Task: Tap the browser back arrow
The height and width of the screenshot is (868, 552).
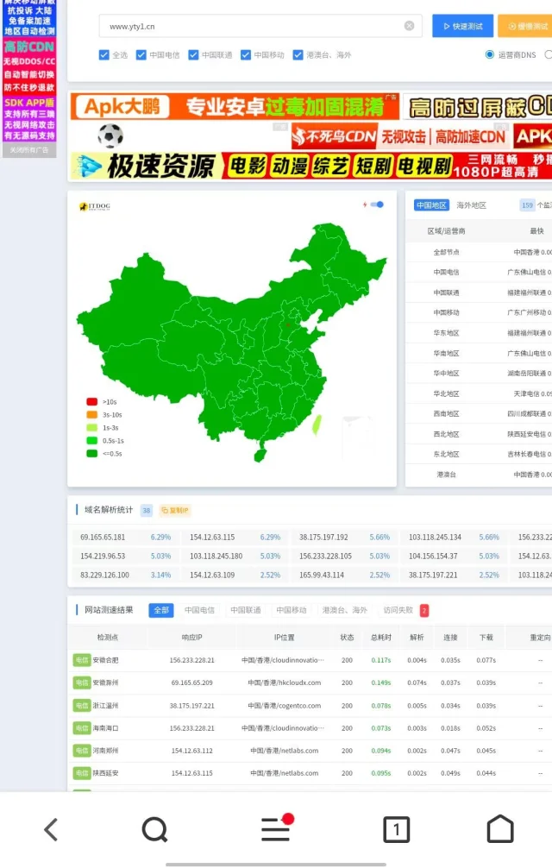Action: (51, 830)
